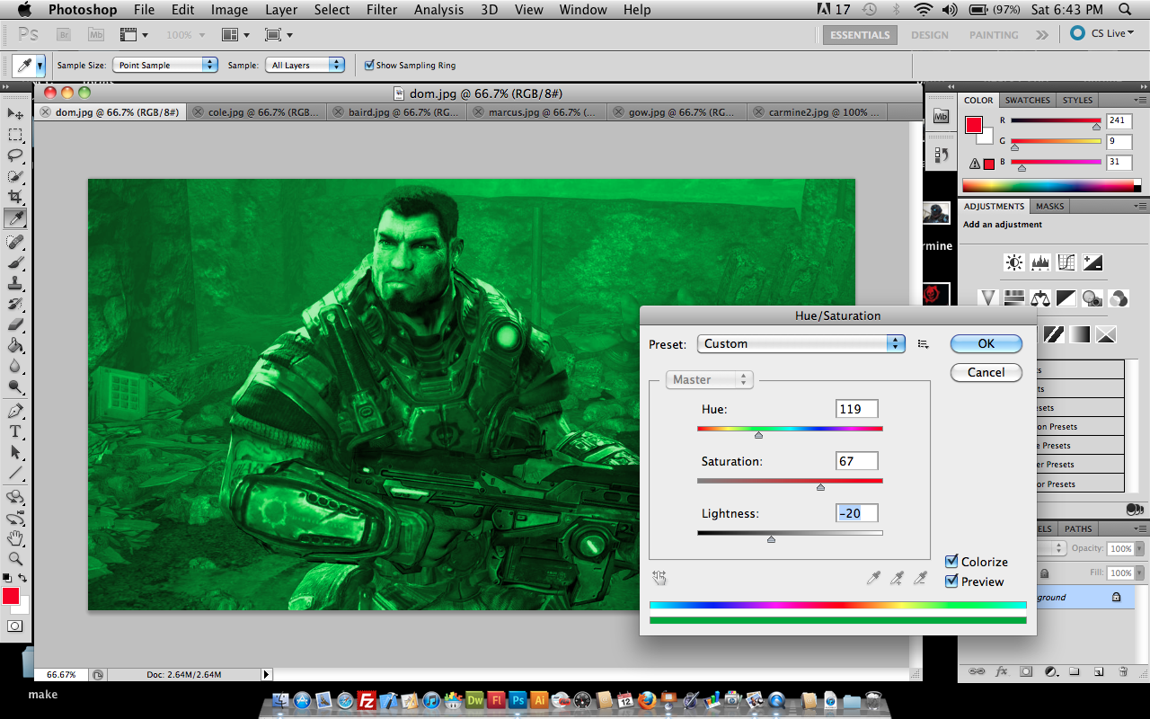
Task: Click the Delete layer trash icon
Action: (1123, 671)
